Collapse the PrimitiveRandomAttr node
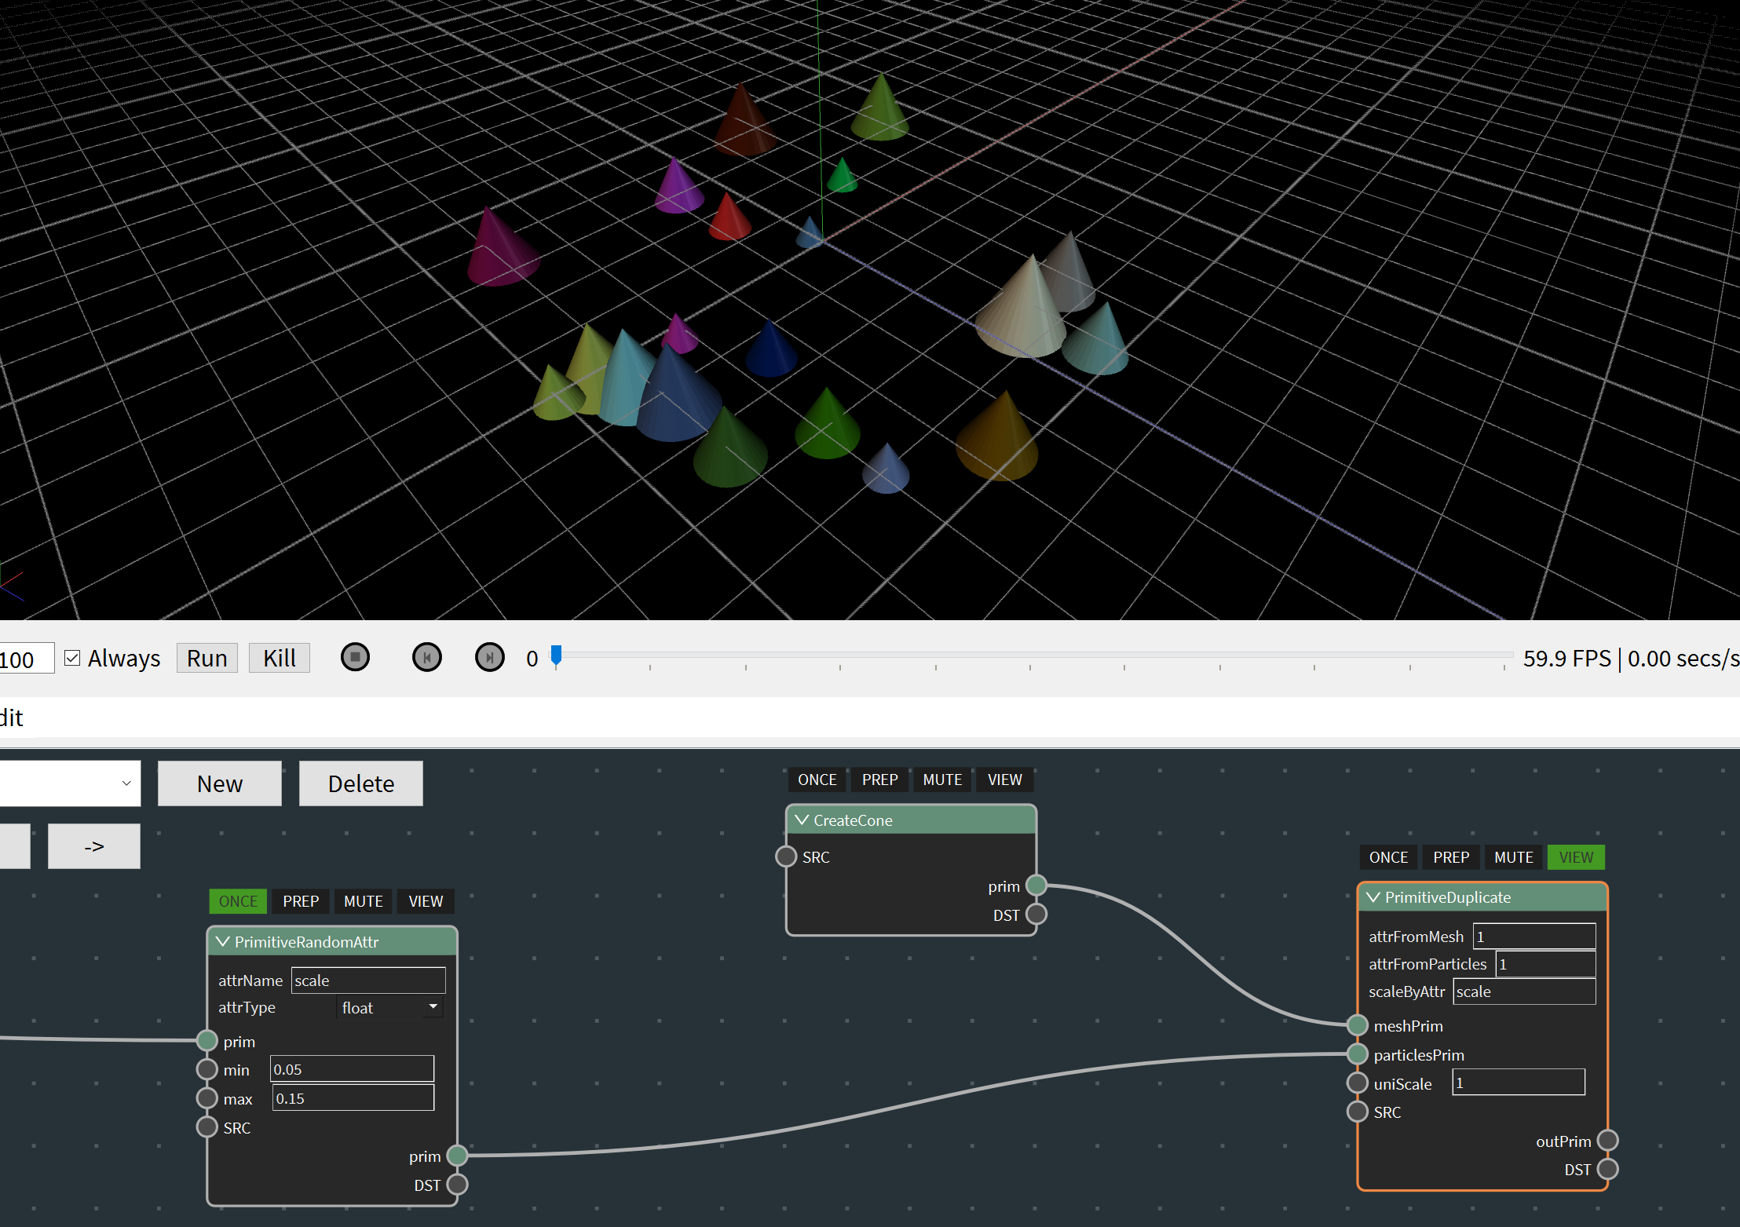 click(x=223, y=941)
